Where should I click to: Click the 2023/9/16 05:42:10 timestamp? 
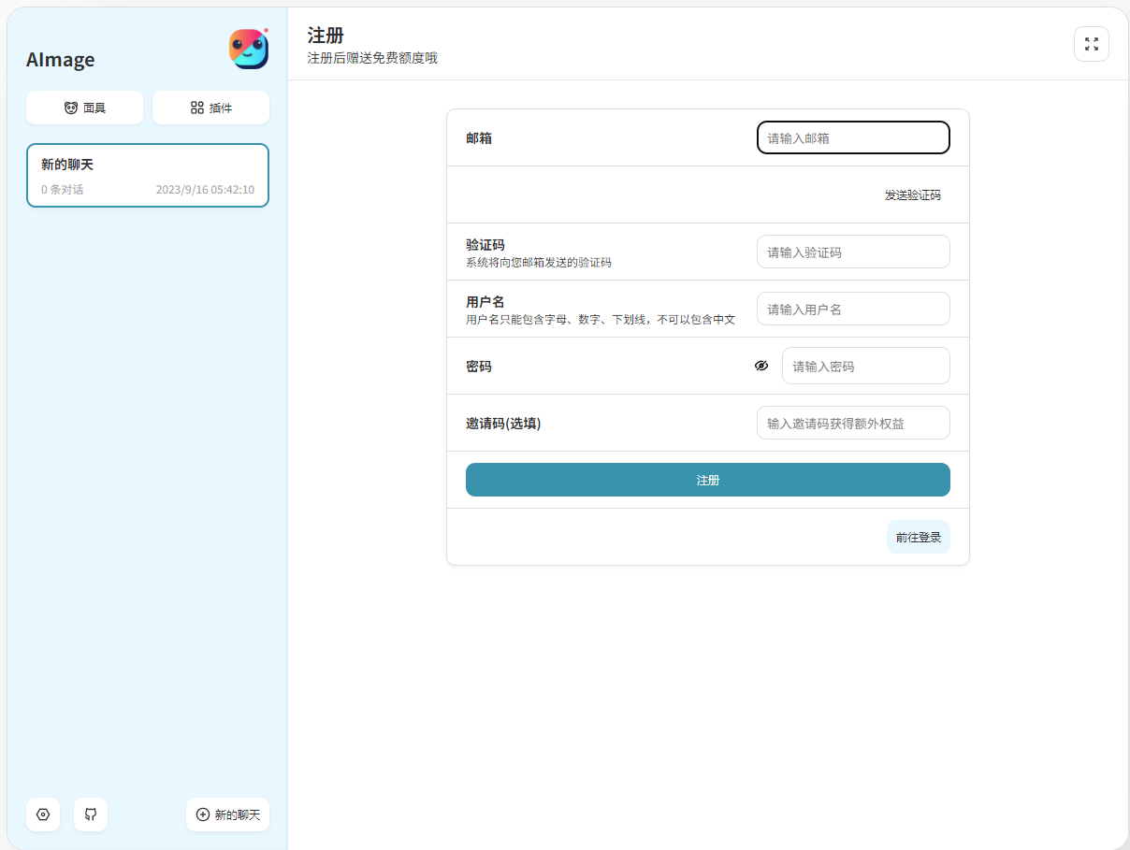tap(205, 189)
